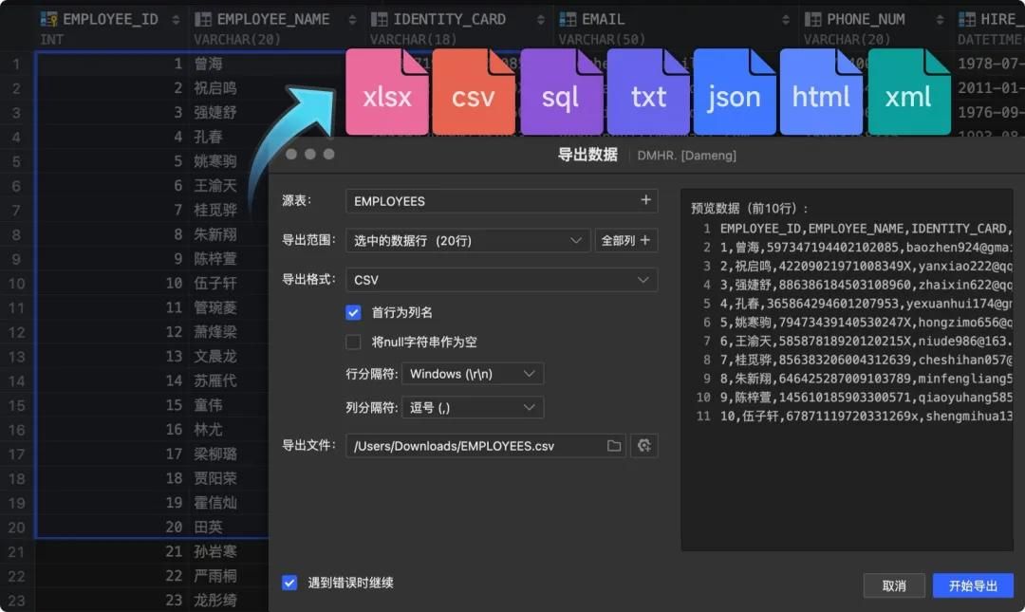The height and width of the screenshot is (612, 1025).
Task: Click the sql file format icon
Action: (561, 91)
